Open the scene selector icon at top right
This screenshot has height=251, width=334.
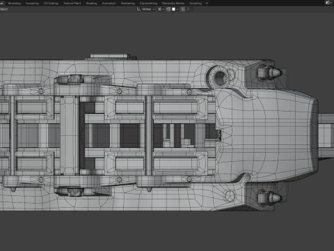click(328, 3)
